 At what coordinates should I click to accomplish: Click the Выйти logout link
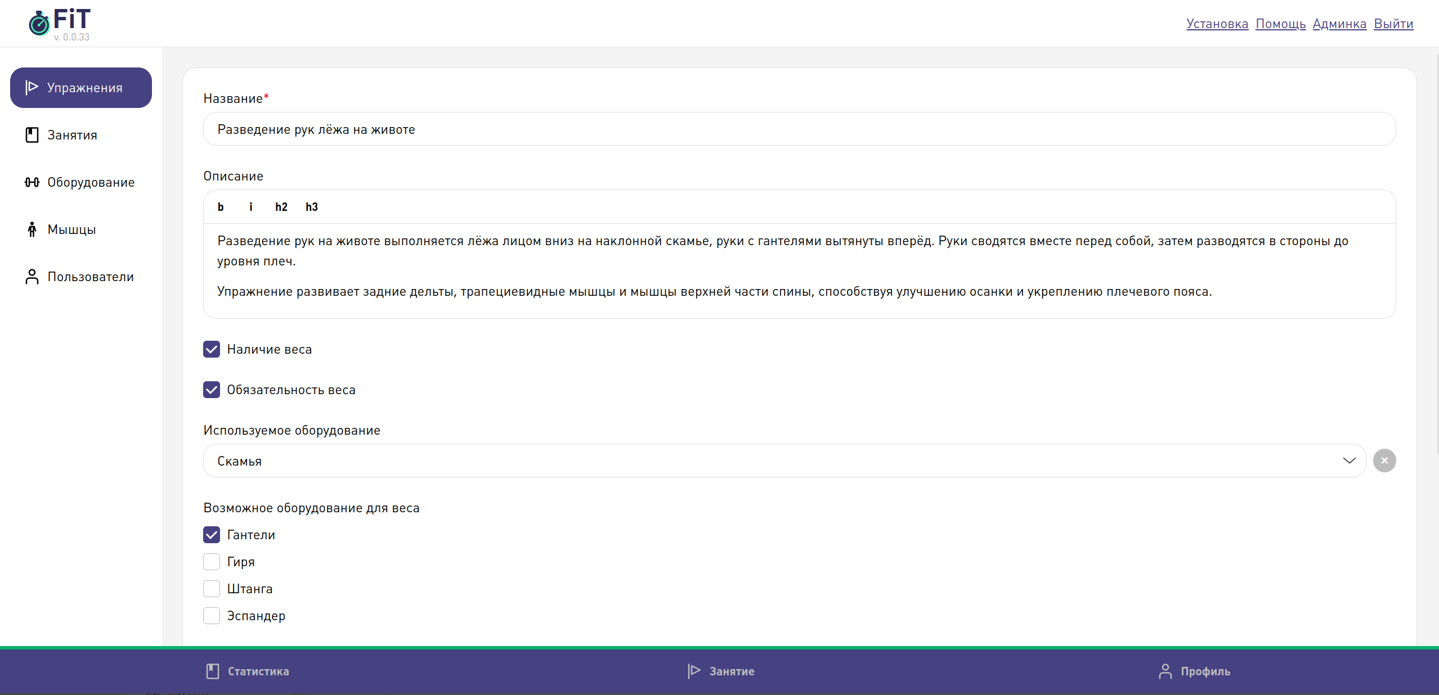[1393, 24]
